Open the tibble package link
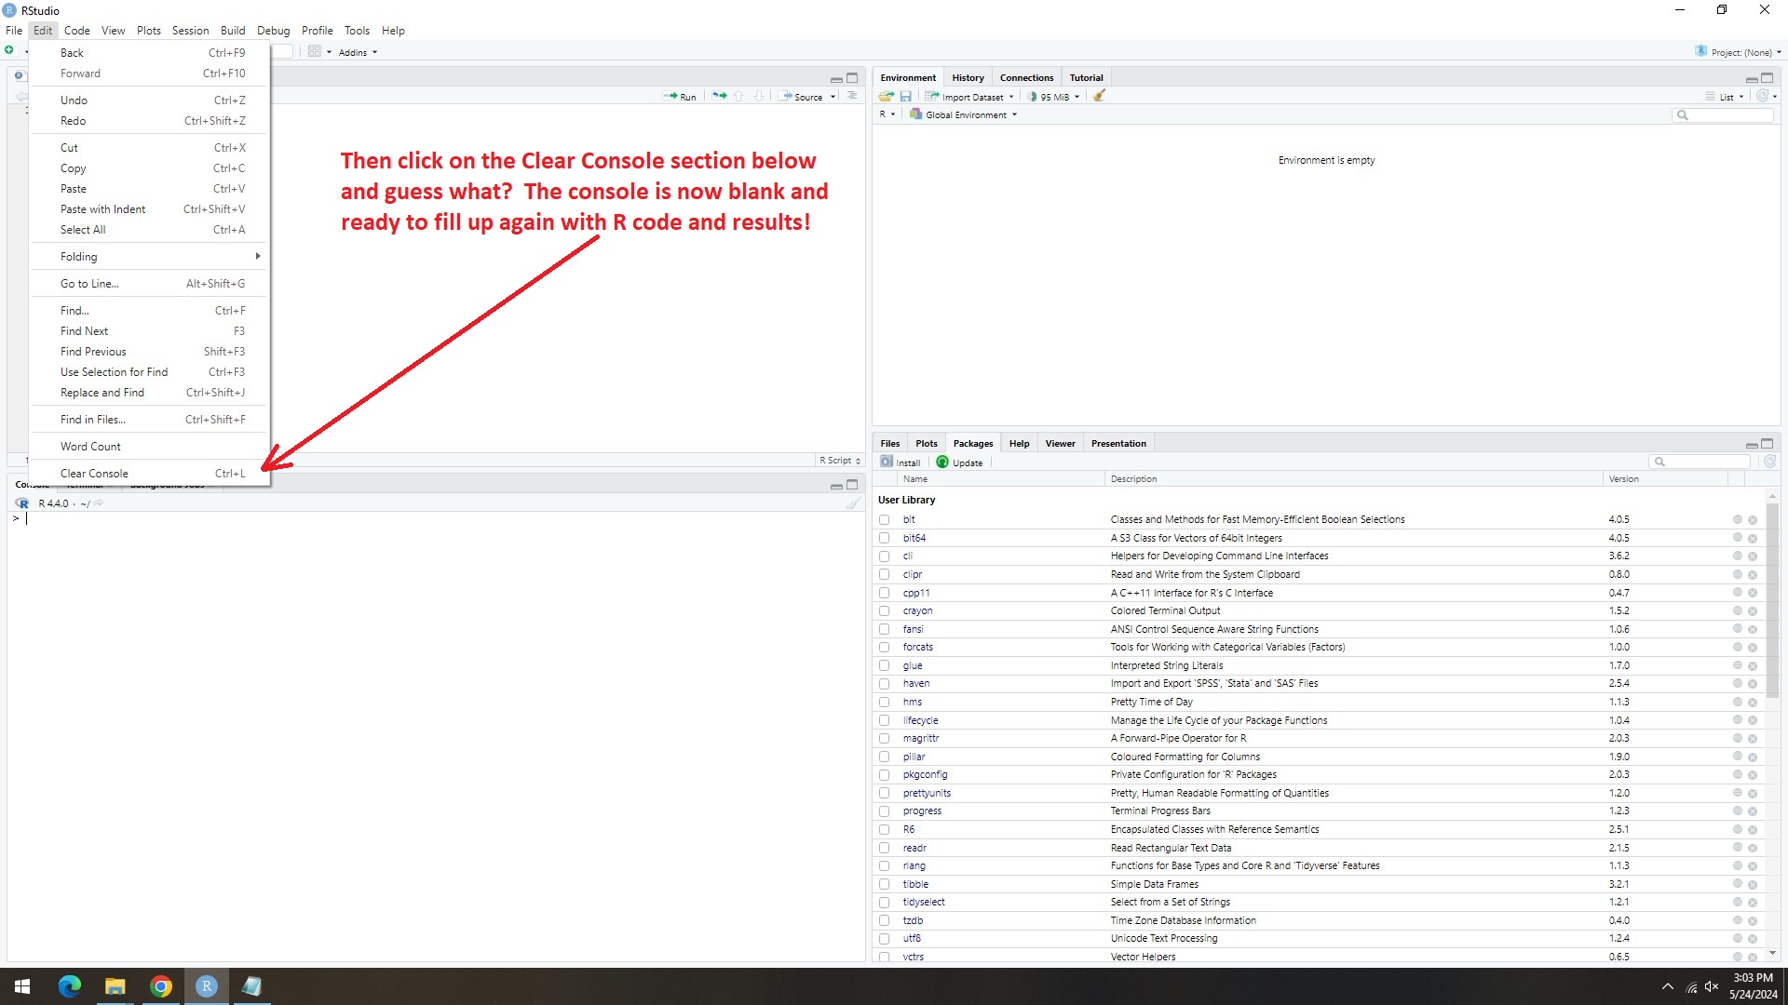Image resolution: width=1788 pixels, height=1005 pixels. pyautogui.click(x=914, y=885)
